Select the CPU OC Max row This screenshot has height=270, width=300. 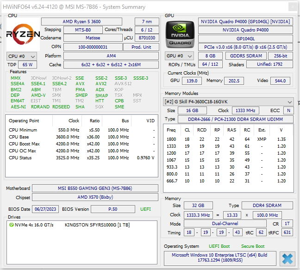click(x=81, y=151)
